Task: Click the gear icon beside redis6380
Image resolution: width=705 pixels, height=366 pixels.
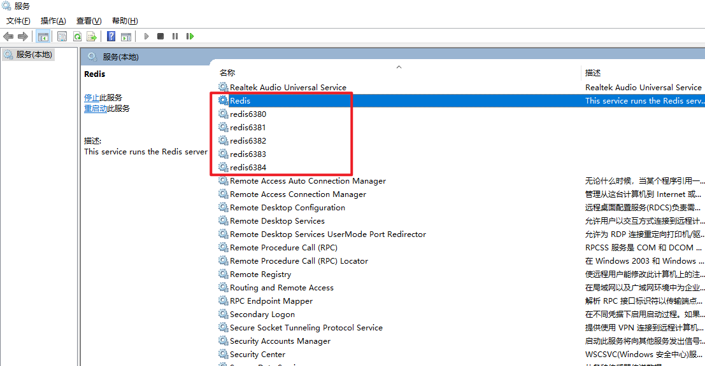Action: [x=224, y=114]
